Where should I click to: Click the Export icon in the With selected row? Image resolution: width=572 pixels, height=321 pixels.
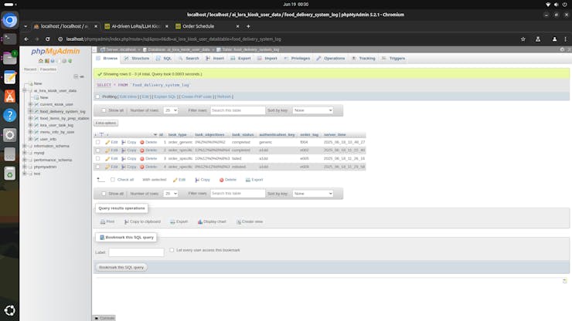coord(247,180)
